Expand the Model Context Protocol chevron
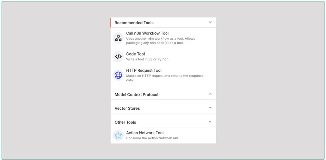 tap(210, 94)
